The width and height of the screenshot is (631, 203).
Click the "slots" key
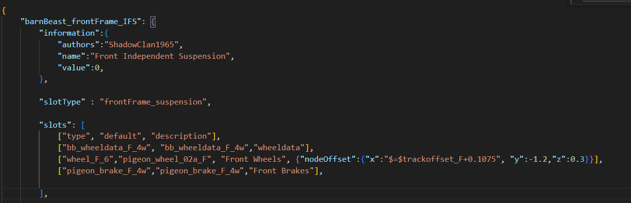pos(54,125)
